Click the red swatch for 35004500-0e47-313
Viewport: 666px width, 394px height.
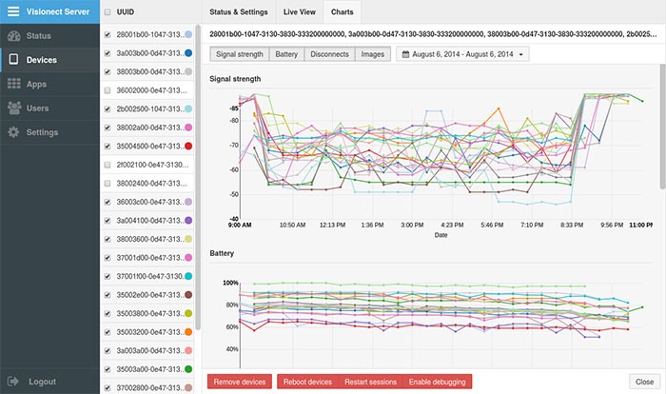tap(188, 146)
